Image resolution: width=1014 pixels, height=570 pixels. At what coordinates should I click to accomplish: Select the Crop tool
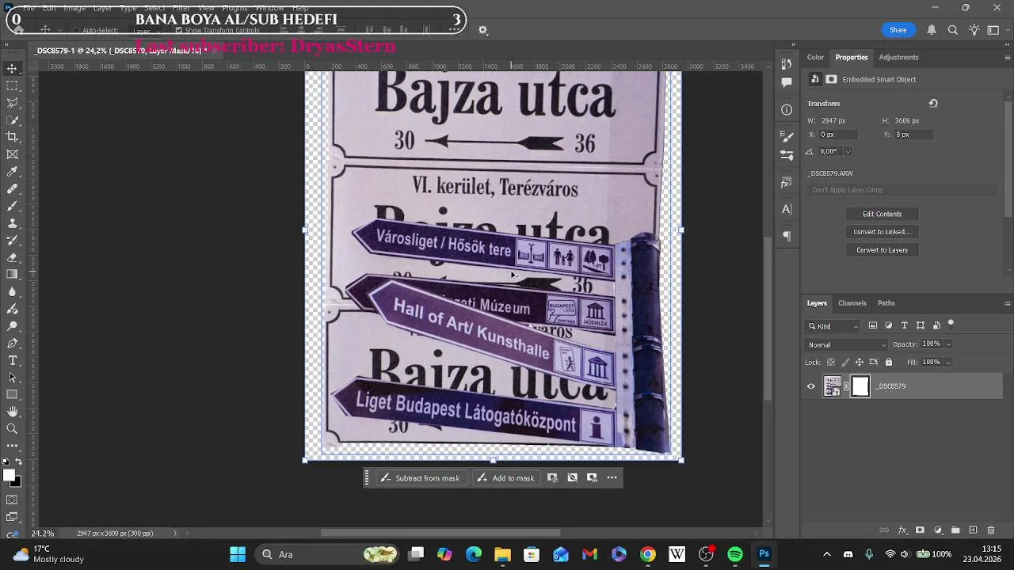(13, 137)
